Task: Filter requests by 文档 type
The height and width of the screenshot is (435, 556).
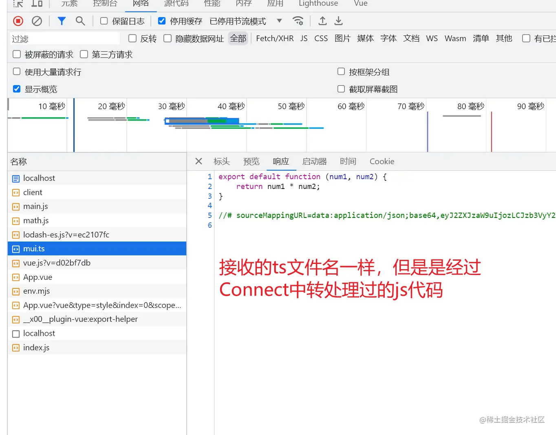Action: 411,38
